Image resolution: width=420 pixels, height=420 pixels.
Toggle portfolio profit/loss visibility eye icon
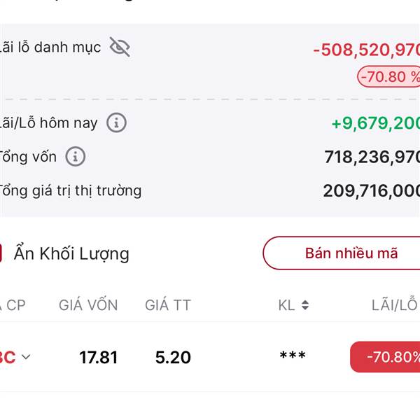[120, 47]
